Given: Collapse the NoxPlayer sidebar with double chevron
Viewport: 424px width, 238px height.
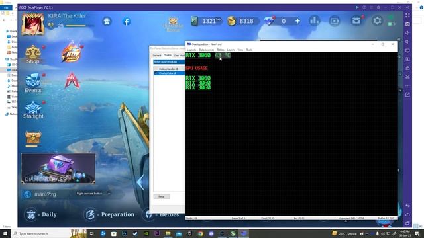Looking at the screenshot, I should coord(407,7).
